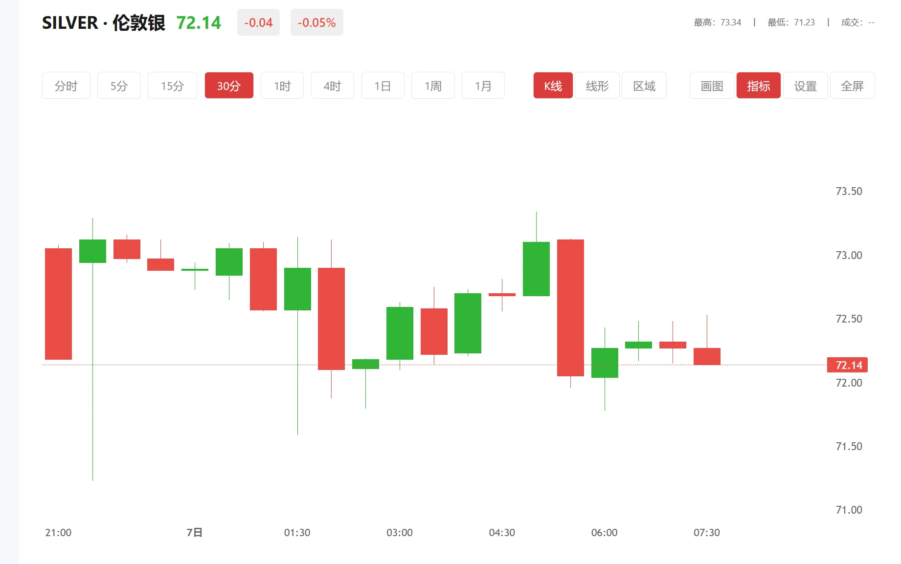Select the 5分 interval tab
901x564 pixels.
(x=119, y=86)
